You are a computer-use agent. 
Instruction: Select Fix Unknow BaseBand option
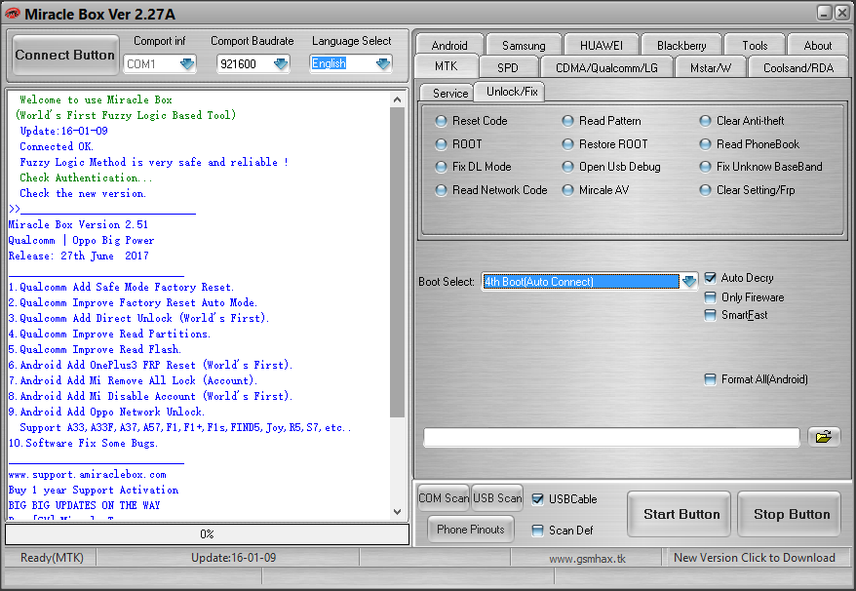pyautogui.click(x=761, y=167)
